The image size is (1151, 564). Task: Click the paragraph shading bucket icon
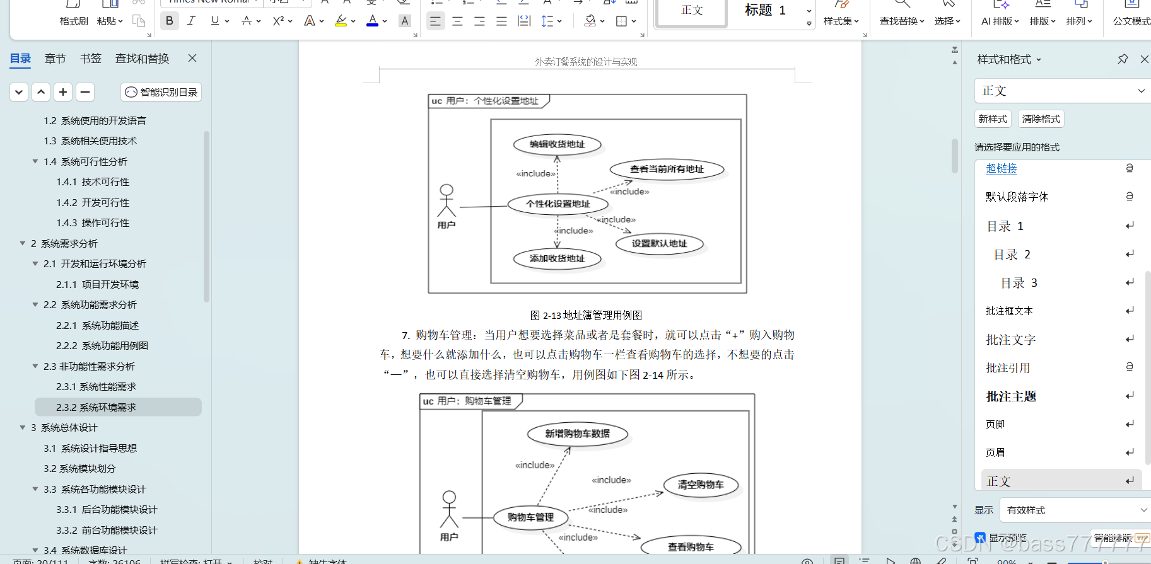tap(590, 21)
